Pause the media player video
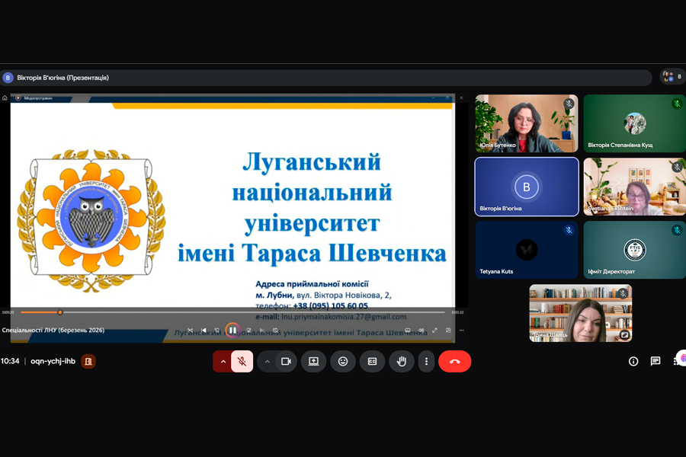 point(232,330)
